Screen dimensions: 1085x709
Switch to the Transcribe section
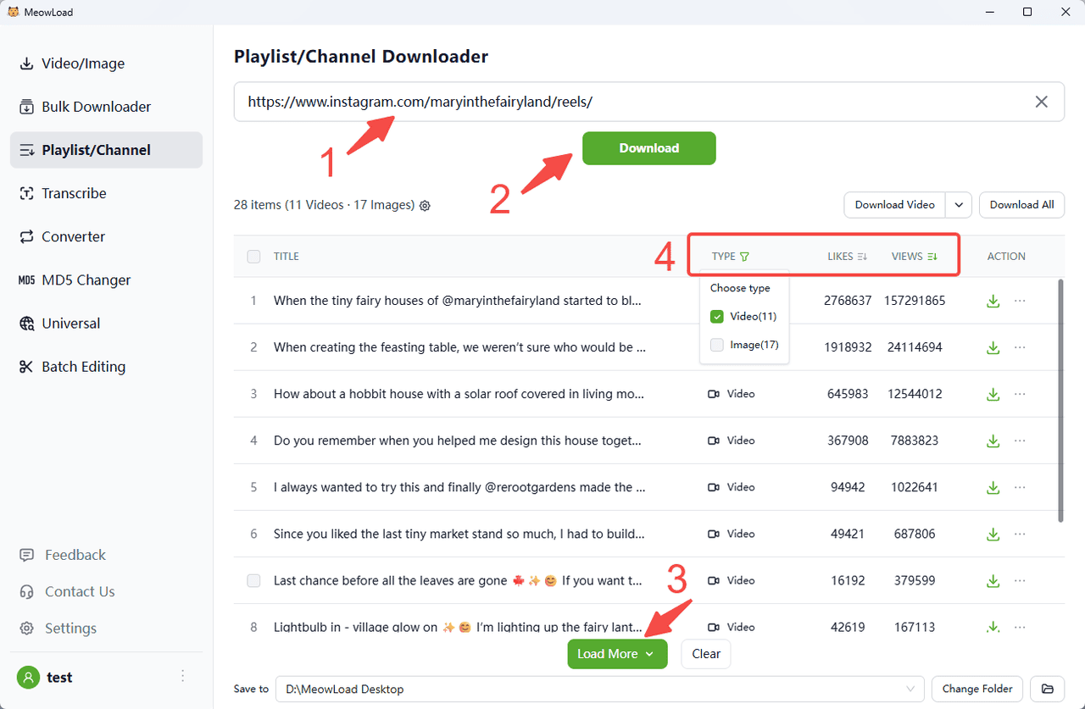coord(74,193)
